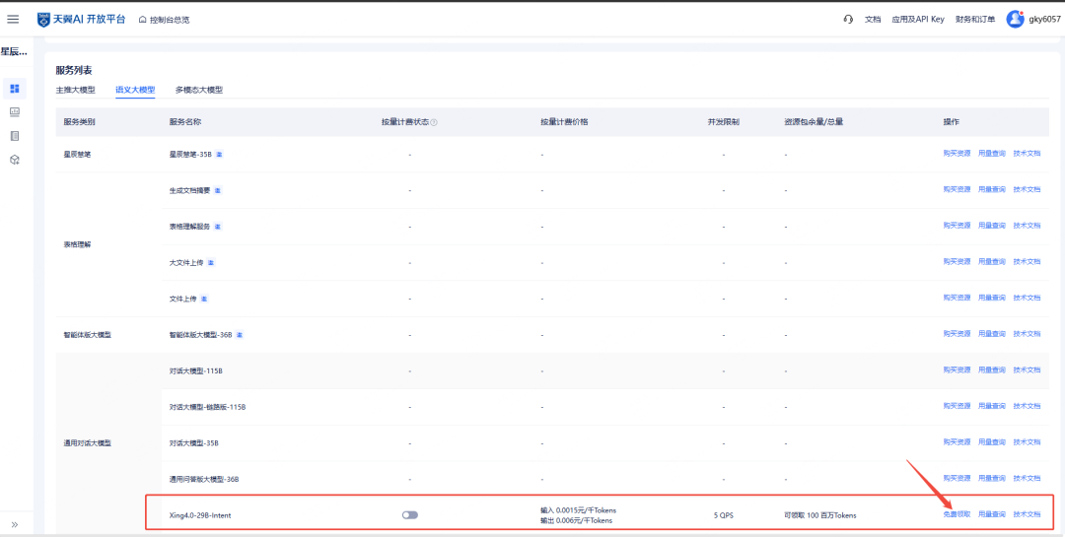Click the help icon beside 按量计费状态
1065x537 pixels.
[x=434, y=123]
